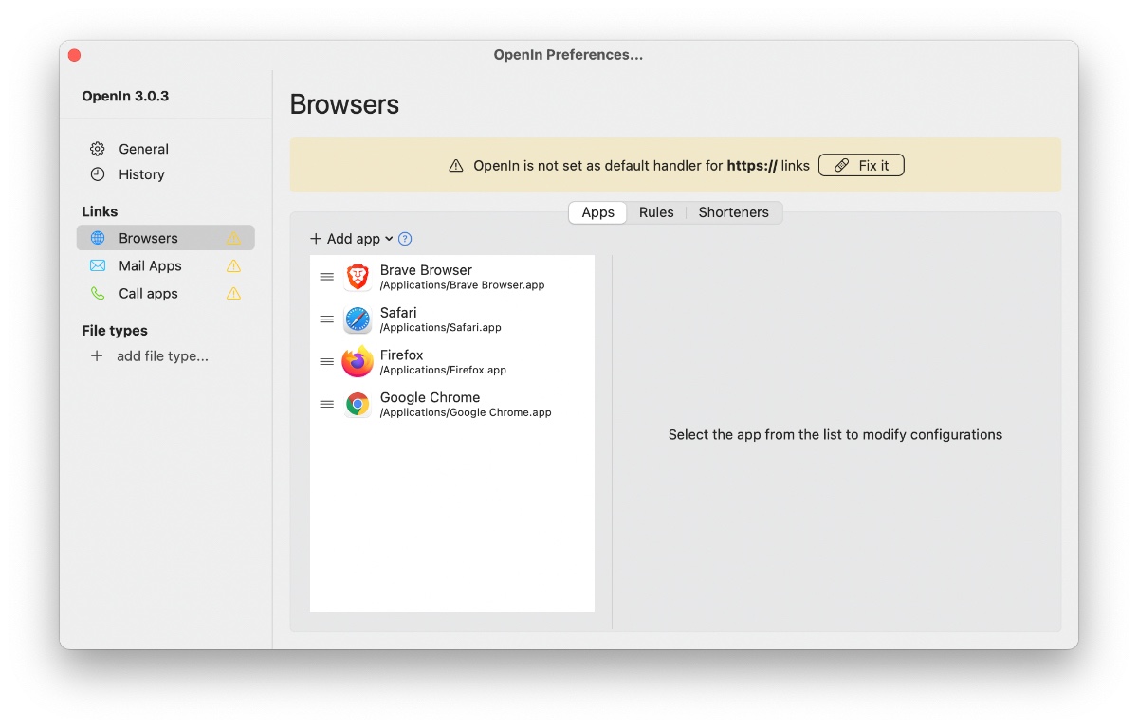Click the OpenIn 3.0.3 version label
Image resolution: width=1138 pixels, height=728 pixels.
click(x=125, y=96)
